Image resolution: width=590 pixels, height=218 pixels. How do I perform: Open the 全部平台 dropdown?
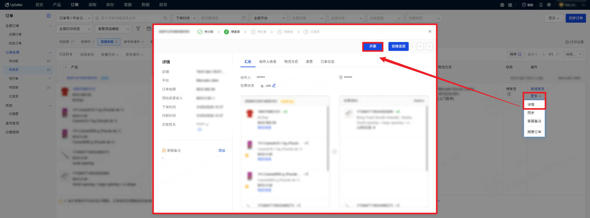point(269,18)
